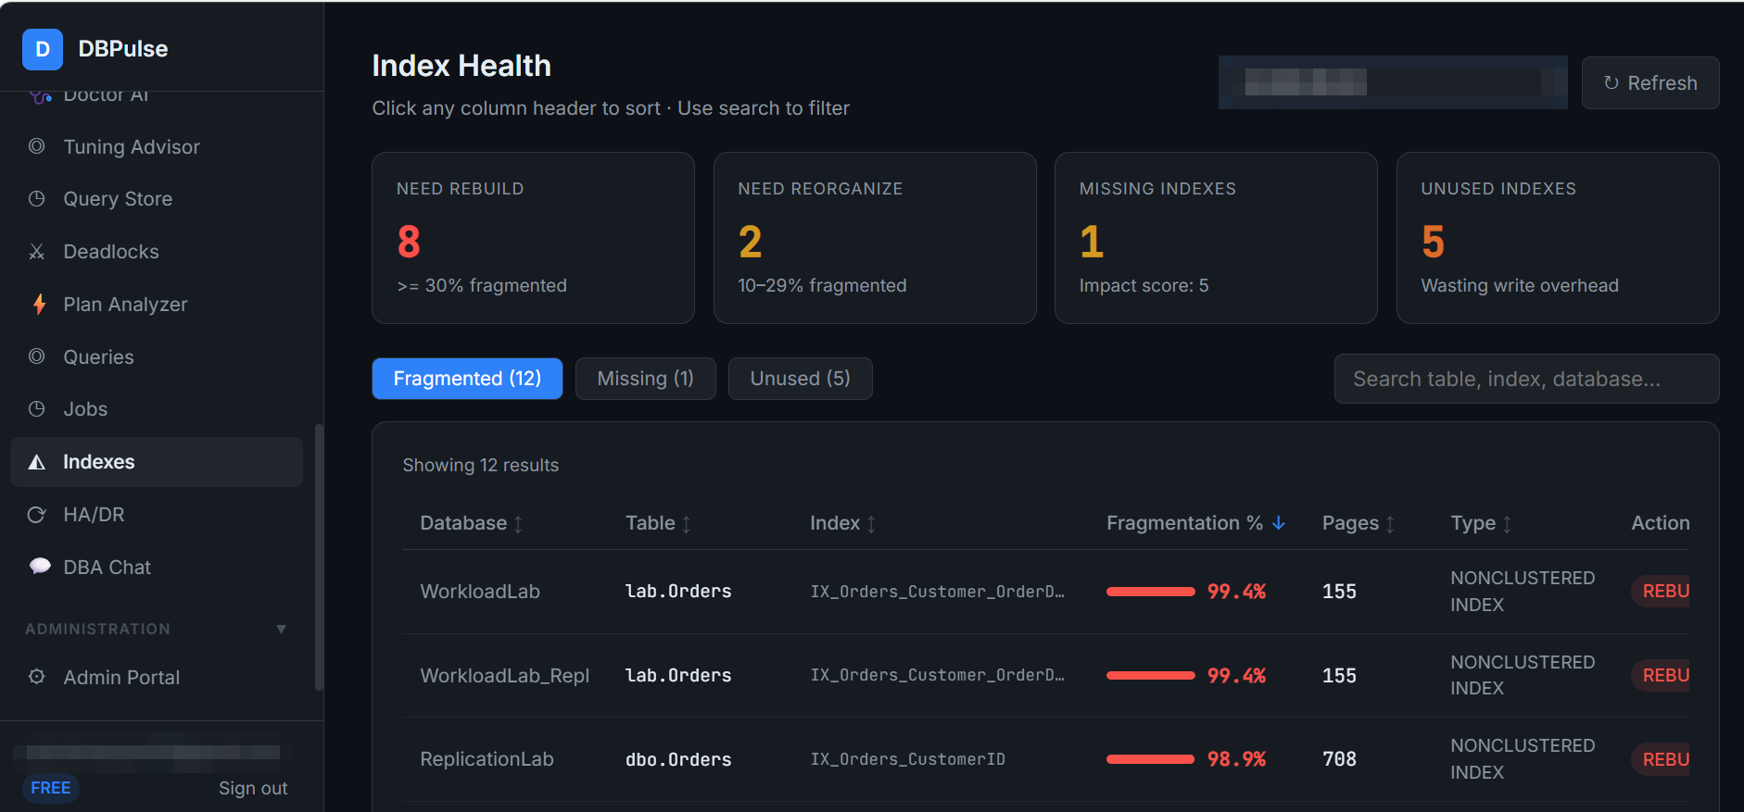Click the Queries sidebar icon
Viewport: 1744px width, 812px height.
click(x=37, y=356)
